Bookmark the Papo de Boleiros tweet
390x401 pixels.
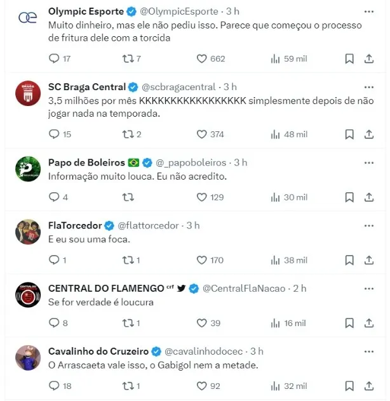point(349,197)
